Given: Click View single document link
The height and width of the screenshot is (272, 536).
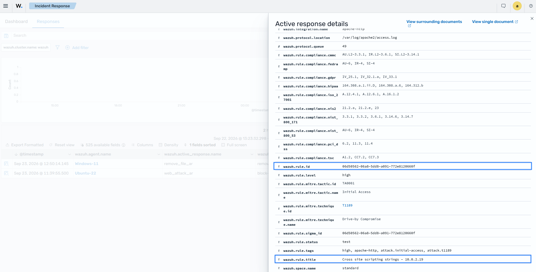Looking at the screenshot, I should [x=495, y=22].
